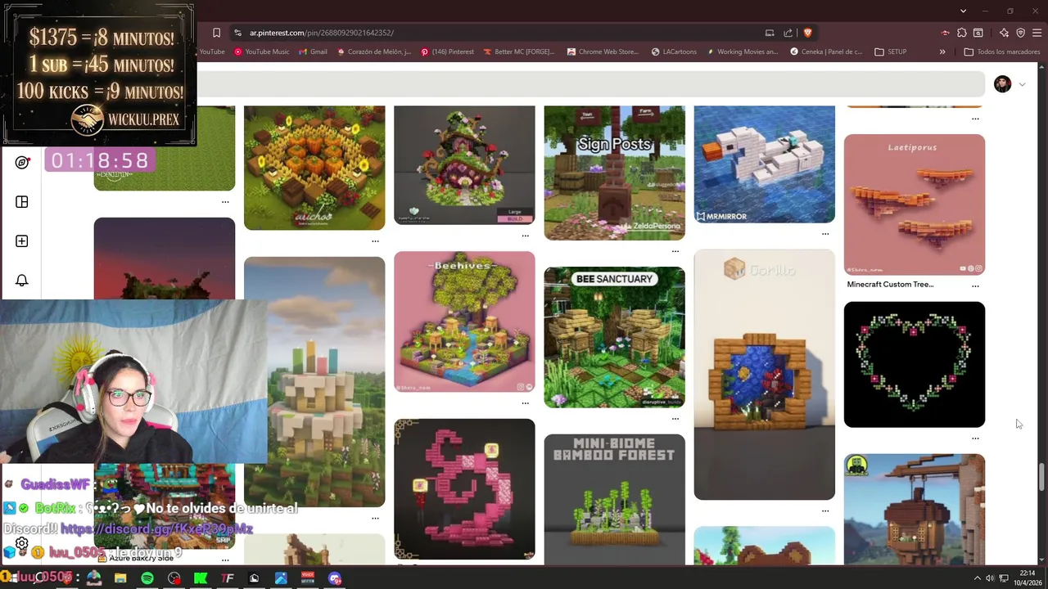The image size is (1048, 589).
Task: Open the Laetiporus tree pin thumbnail
Action: pos(915,205)
